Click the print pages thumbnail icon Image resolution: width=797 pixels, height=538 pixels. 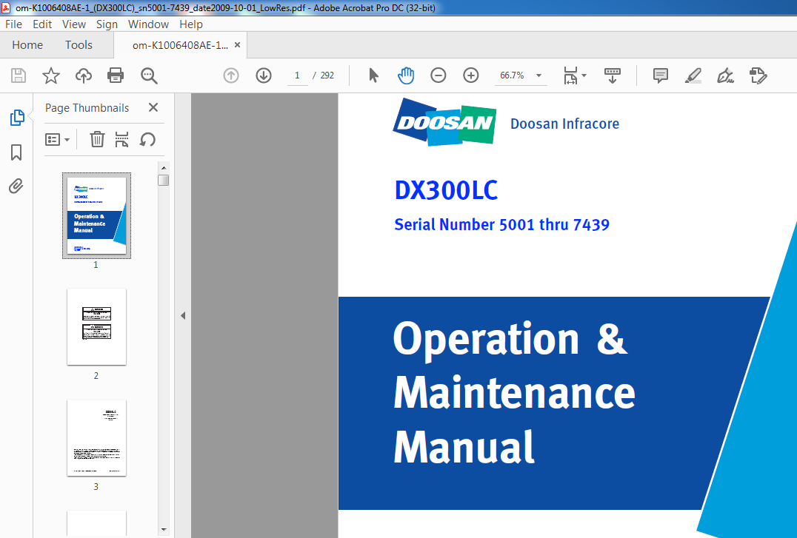click(121, 139)
